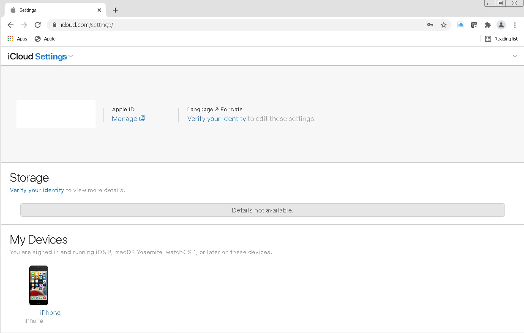Reload the iCloud settings page

tap(38, 25)
